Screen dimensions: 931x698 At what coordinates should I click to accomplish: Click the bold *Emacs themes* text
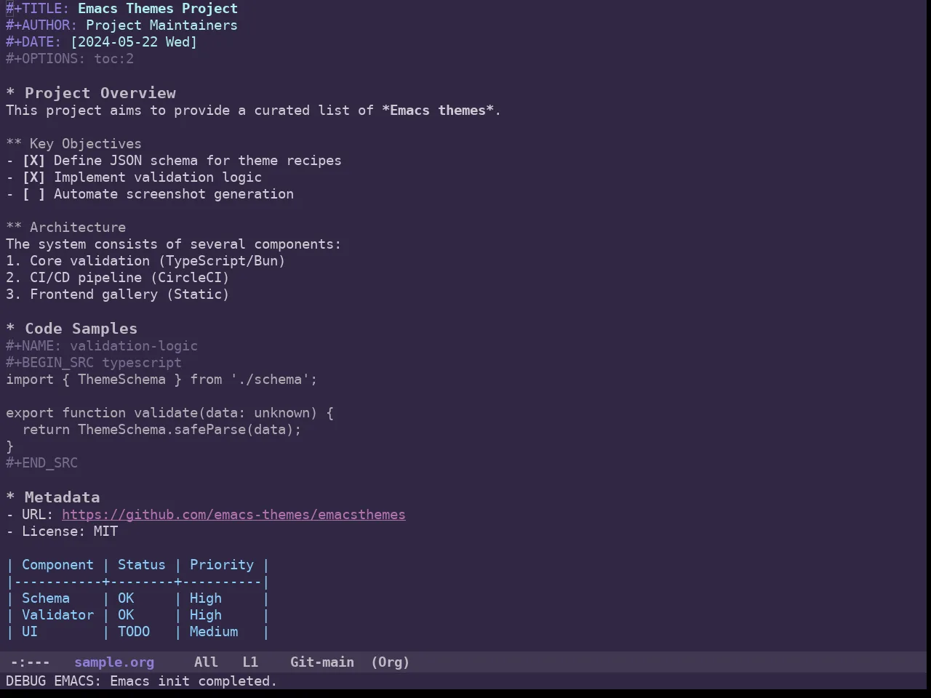[x=438, y=111]
